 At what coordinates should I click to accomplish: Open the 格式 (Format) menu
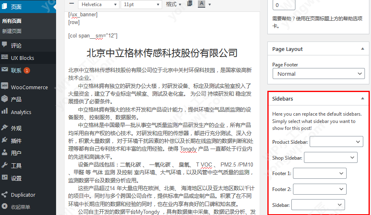(x=174, y=4)
